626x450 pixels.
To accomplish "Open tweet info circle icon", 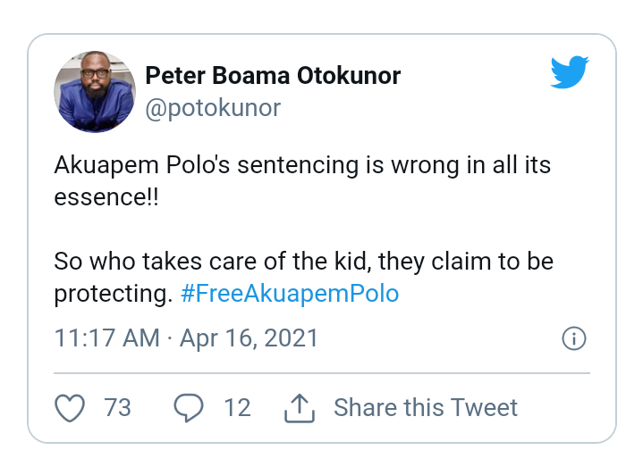I will click(574, 338).
